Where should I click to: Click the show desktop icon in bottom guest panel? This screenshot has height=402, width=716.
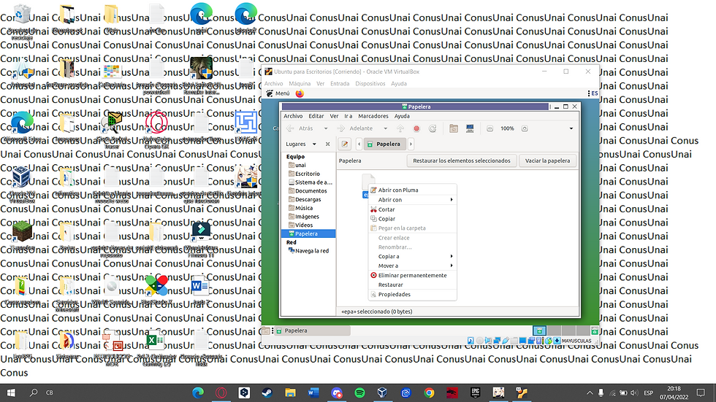point(266,331)
